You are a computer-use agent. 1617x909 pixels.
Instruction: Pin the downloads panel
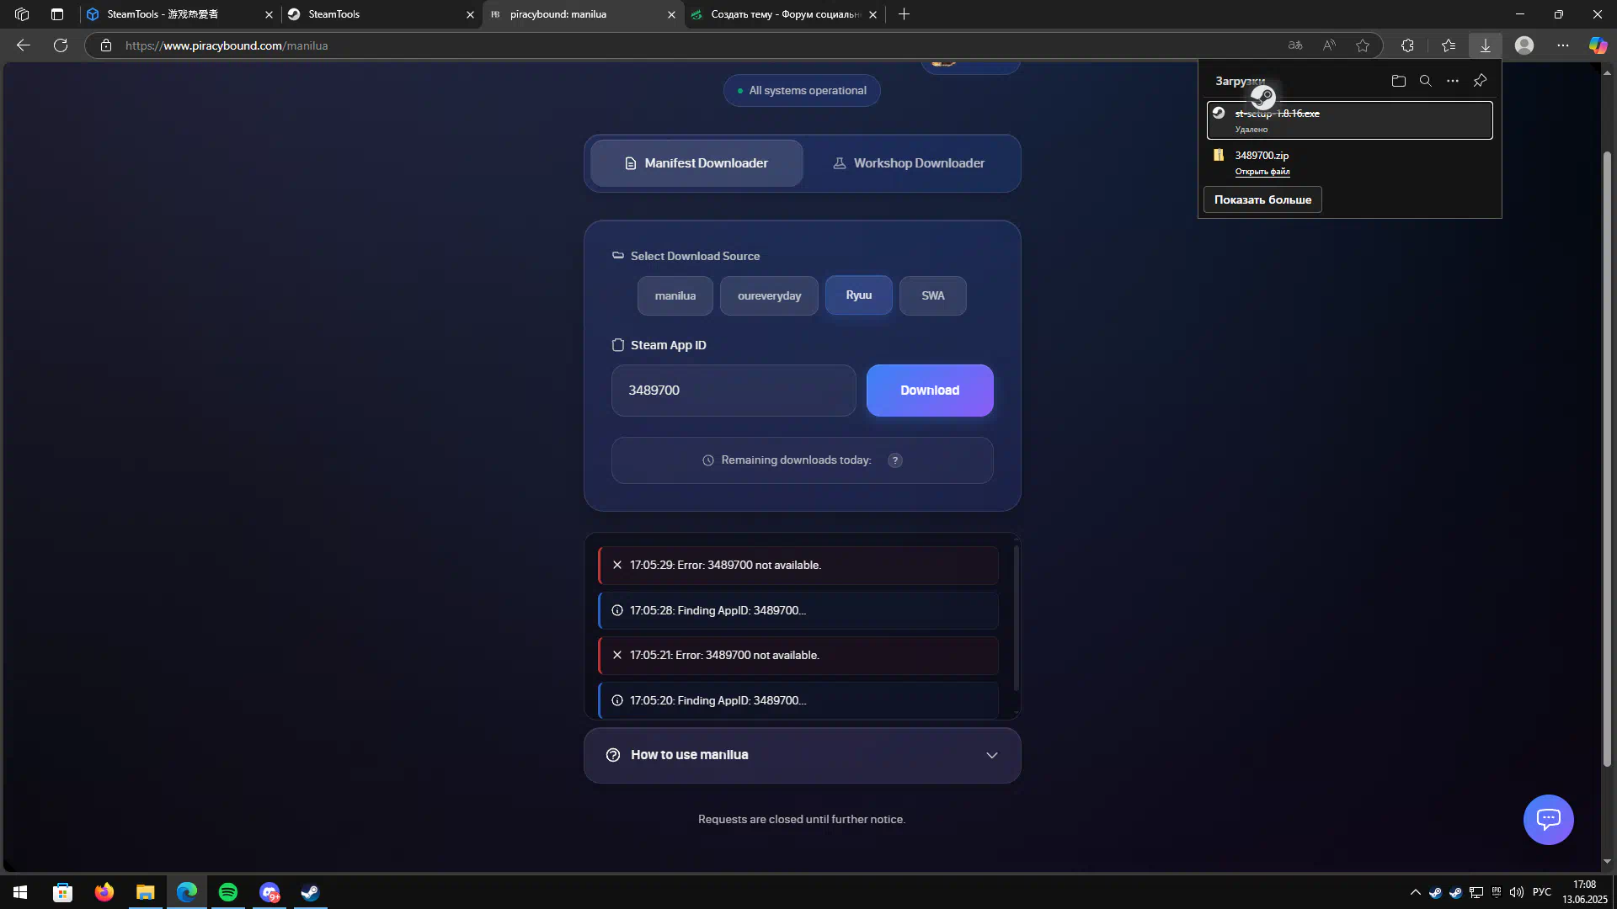(x=1480, y=81)
